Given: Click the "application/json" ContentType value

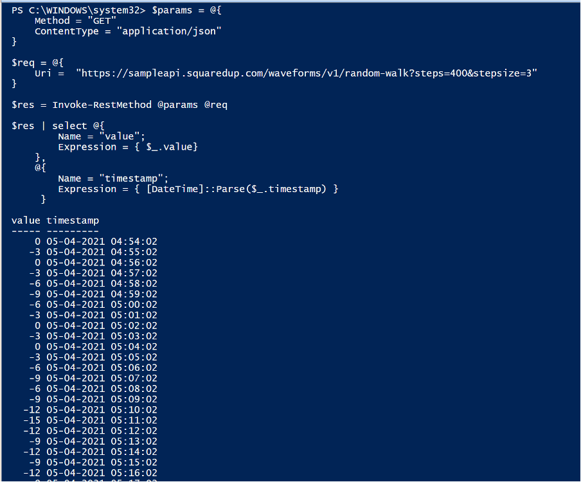Looking at the screenshot, I should 168,31.
